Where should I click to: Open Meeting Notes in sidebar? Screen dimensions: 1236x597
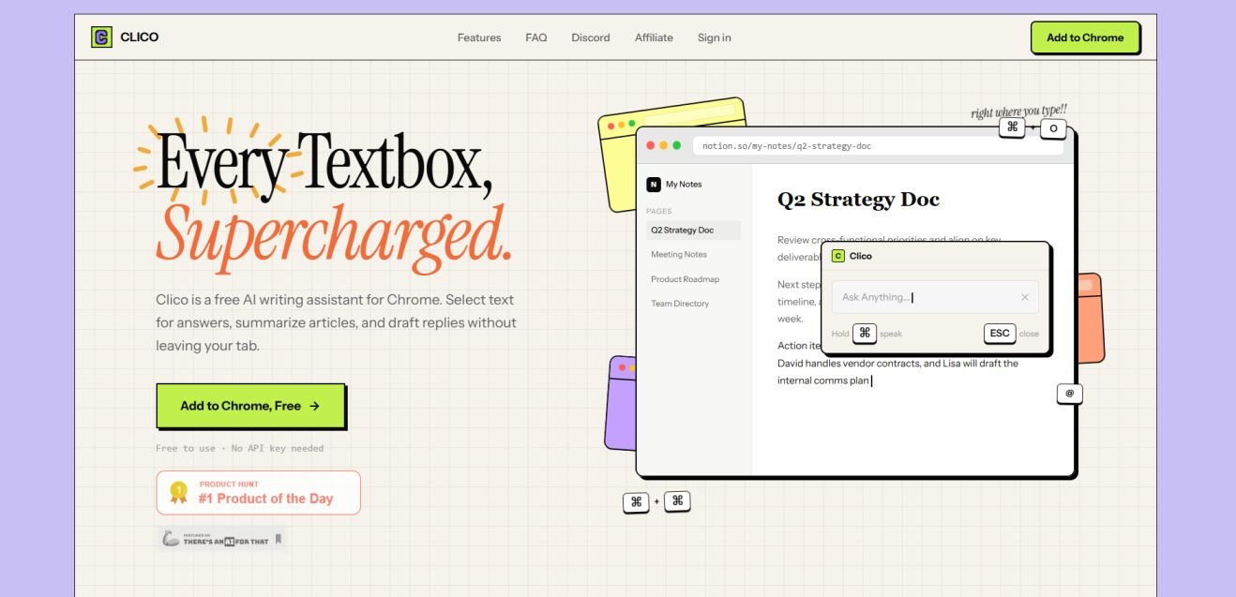[679, 254]
